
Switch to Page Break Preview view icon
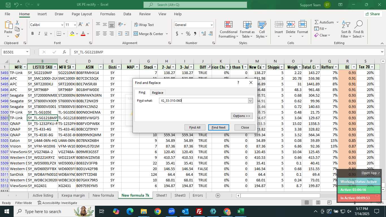click(x=329, y=203)
